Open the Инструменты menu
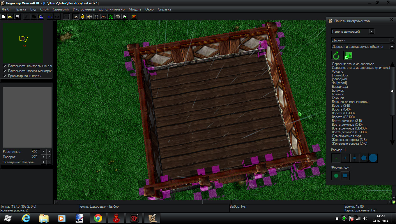The height and width of the screenshot is (224, 396). point(84,9)
